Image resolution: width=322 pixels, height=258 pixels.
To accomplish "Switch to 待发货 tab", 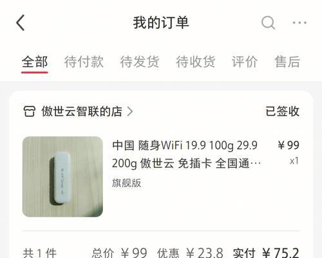I will point(140,62).
